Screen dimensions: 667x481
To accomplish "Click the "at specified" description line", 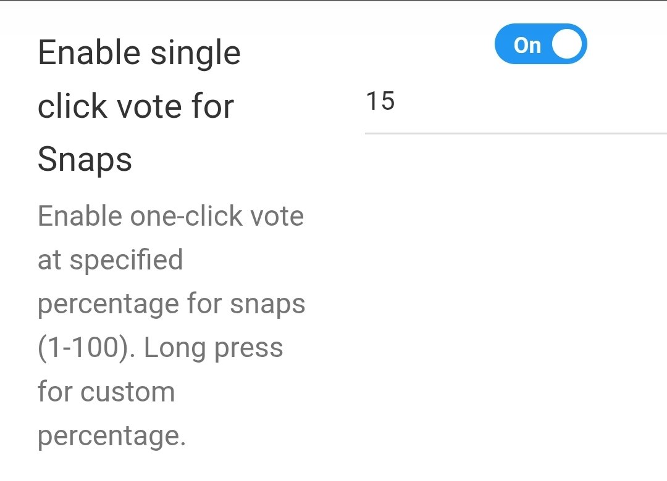I will click(111, 260).
